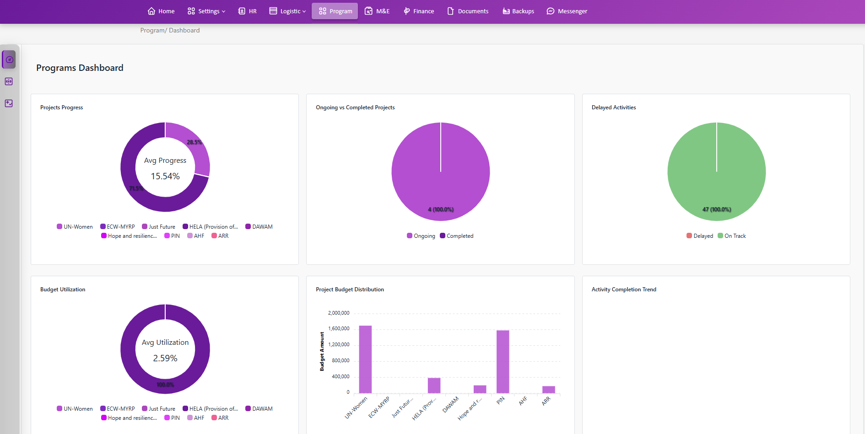Screen dimensions: 865x434
Task: Expand the Settings dropdown menu
Action: coord(206,11)
